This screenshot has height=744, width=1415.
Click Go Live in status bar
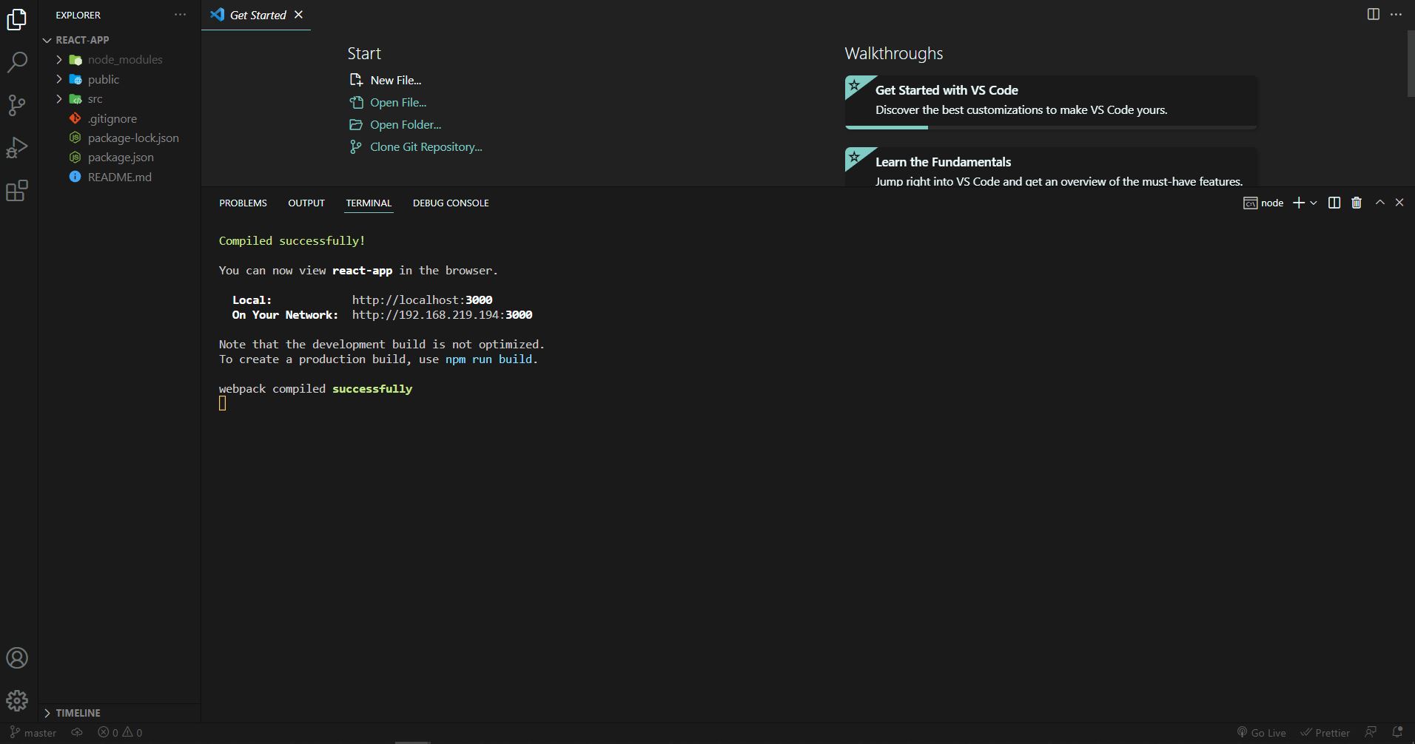point(1262,733)
